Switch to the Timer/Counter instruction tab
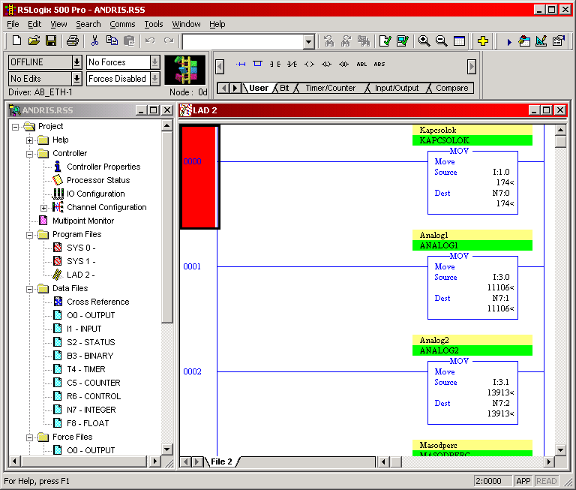 coord(330,88)
